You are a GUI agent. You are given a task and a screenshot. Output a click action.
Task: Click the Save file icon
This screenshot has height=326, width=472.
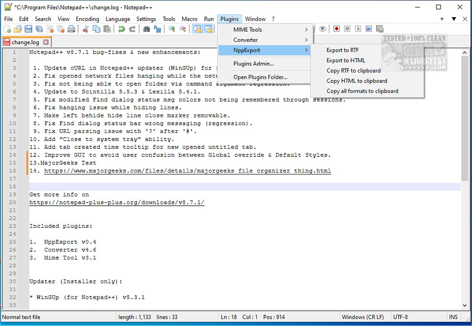click(29, 29)
